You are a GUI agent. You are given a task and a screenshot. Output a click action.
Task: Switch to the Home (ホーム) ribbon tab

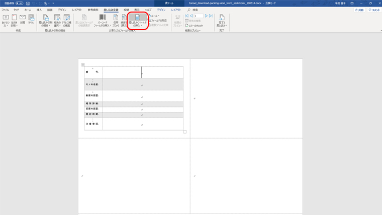pyautogui.click(x=28, y=10)
